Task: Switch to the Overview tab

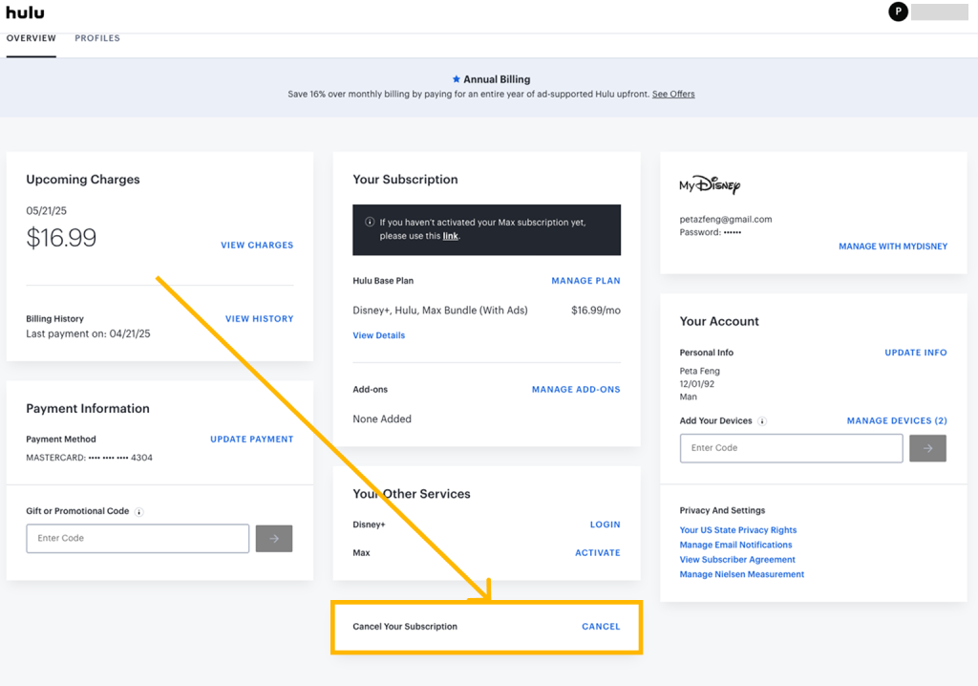Action: [x=32, y=38]
